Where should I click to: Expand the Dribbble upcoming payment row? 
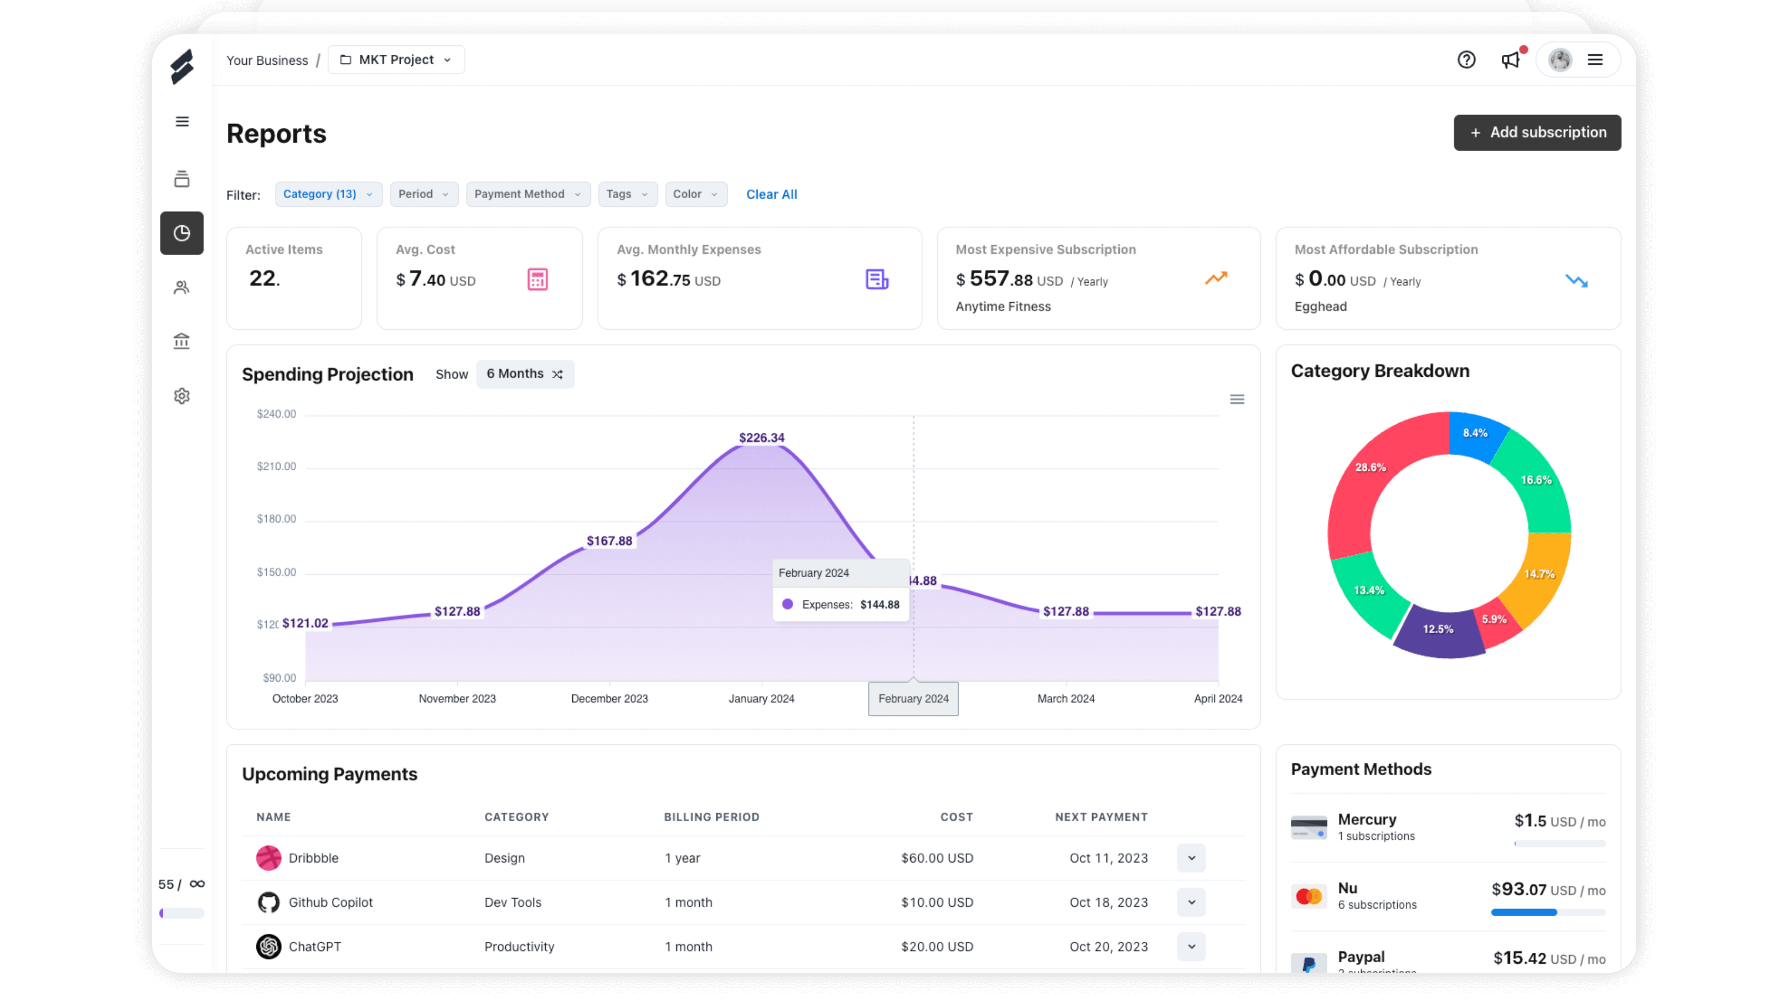pos(1191,858)
